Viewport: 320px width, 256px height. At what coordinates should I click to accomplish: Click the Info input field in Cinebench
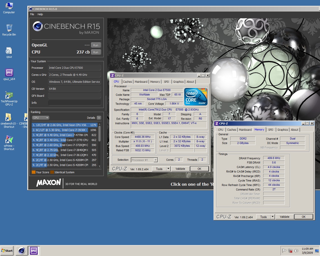click(74, 103)
